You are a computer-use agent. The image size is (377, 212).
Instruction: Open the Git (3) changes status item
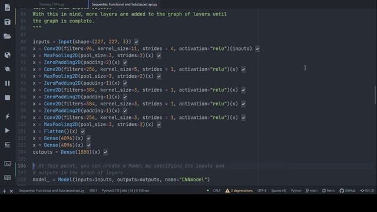[367, 191]
